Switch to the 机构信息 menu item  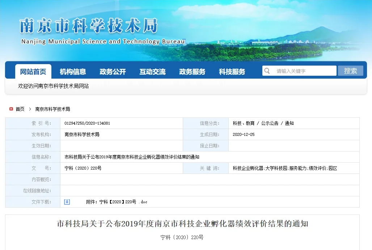click(73, 72)
